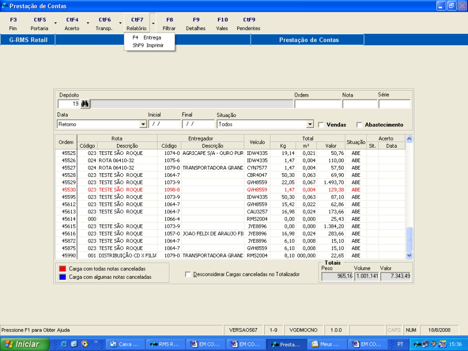This screenshot has width=468, height=351.
Task: Click AGRICAPE S/A - OURO PUR cell
Action: 213,153
